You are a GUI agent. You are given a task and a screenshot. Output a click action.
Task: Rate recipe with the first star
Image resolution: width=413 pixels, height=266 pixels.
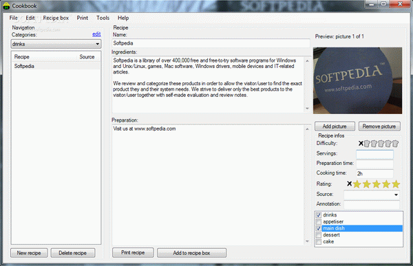tap(357, 184)
